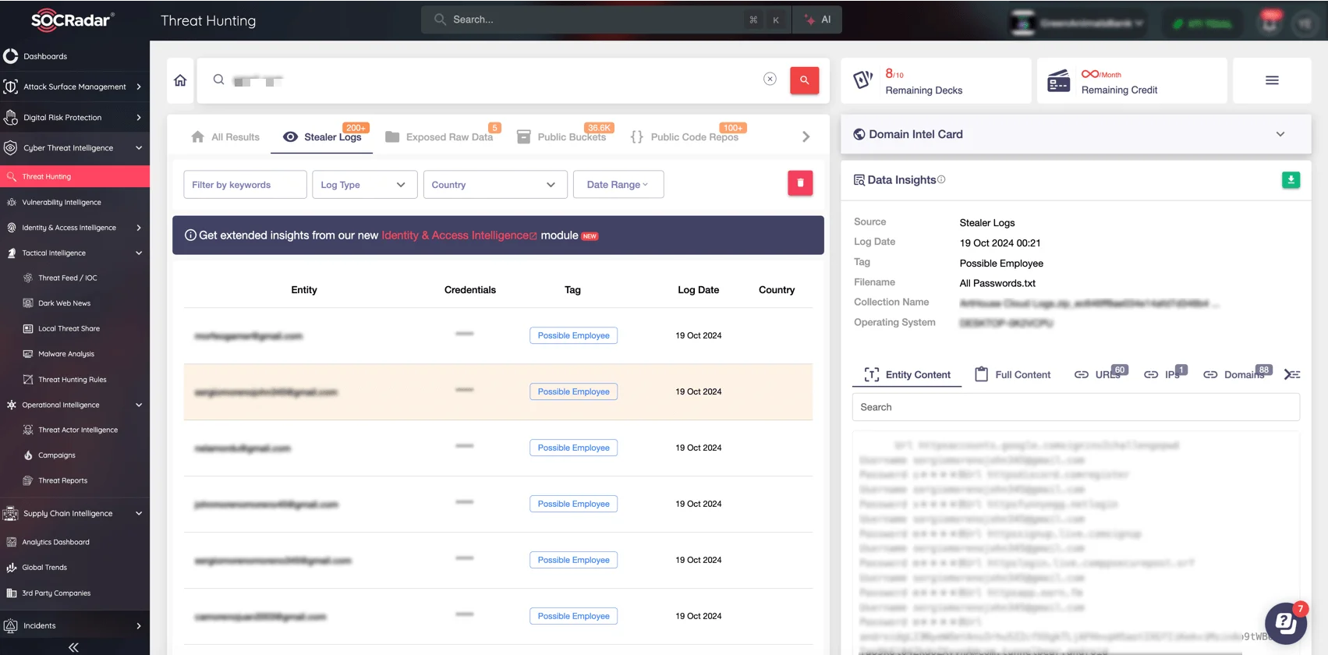Screen dimensions: 1328x655
Task: Switch to Public Code Repos tab
Action: (685, 137)
